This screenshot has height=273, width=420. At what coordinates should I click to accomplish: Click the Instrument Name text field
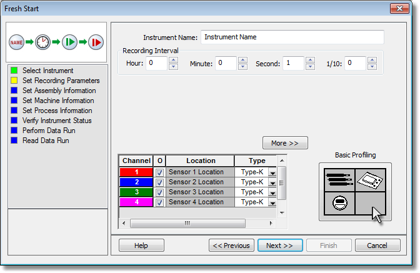click(x=292, y=37)
